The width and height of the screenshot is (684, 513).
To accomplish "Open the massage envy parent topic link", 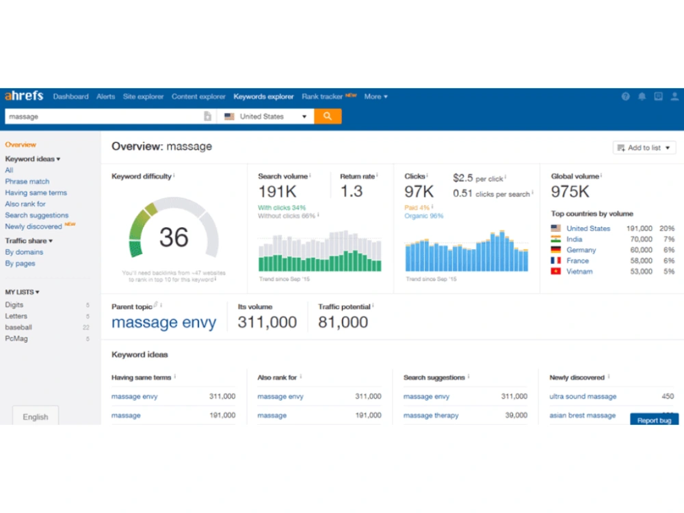I will coord(163,322).
